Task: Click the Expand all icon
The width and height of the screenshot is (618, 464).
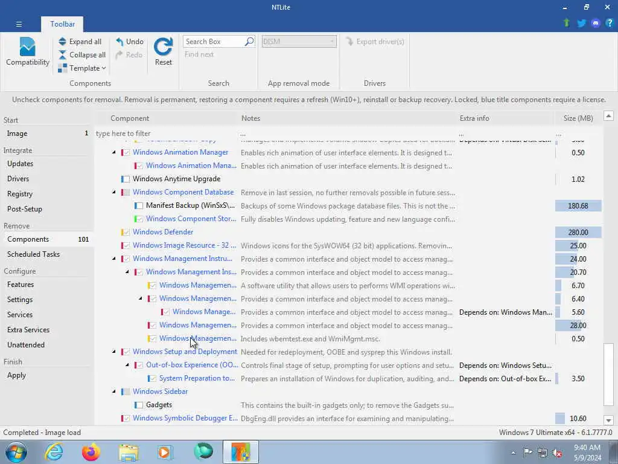Action: 62,42
